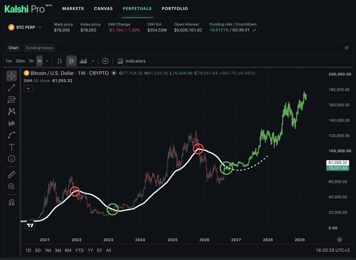The width and height of the screenshot is (356, 260).
Task: Click the 100,000.00 price axis label
Action: coord(340,151)
